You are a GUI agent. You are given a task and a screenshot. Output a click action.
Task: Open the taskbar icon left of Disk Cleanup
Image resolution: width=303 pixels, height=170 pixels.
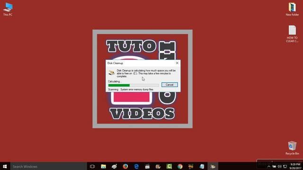[202, 166]
